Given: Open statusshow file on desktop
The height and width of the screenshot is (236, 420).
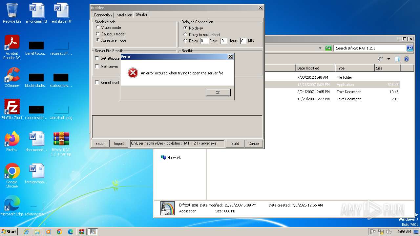Looking at the screenshot, I should click(61, 79).
